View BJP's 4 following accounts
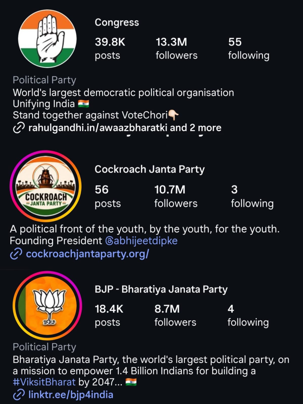The width and height of the screenshot is (303, 404). click(x=248, y=315)
